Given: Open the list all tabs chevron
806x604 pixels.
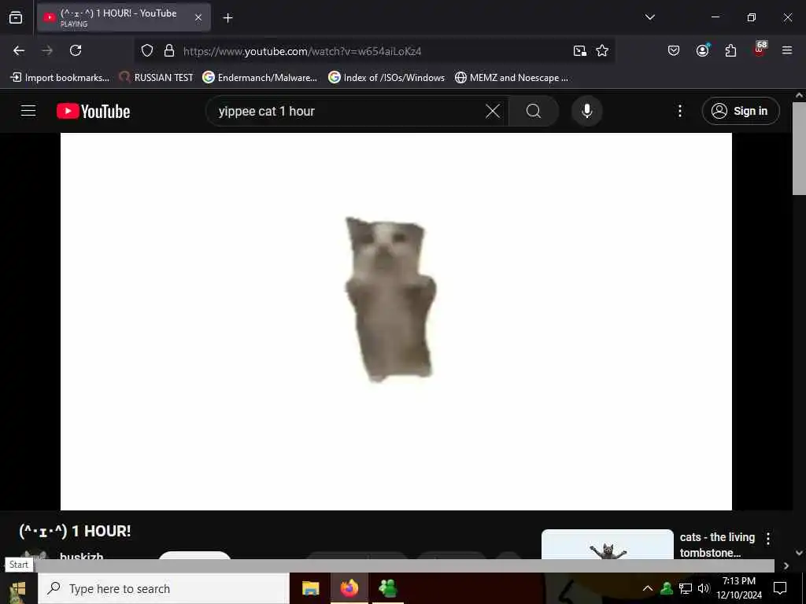Looking at the screenshot, I should [649, 17].
